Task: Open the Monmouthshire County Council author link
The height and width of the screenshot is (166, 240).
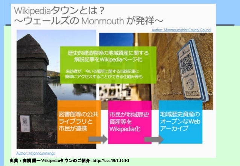Action: tap(181, 30)
